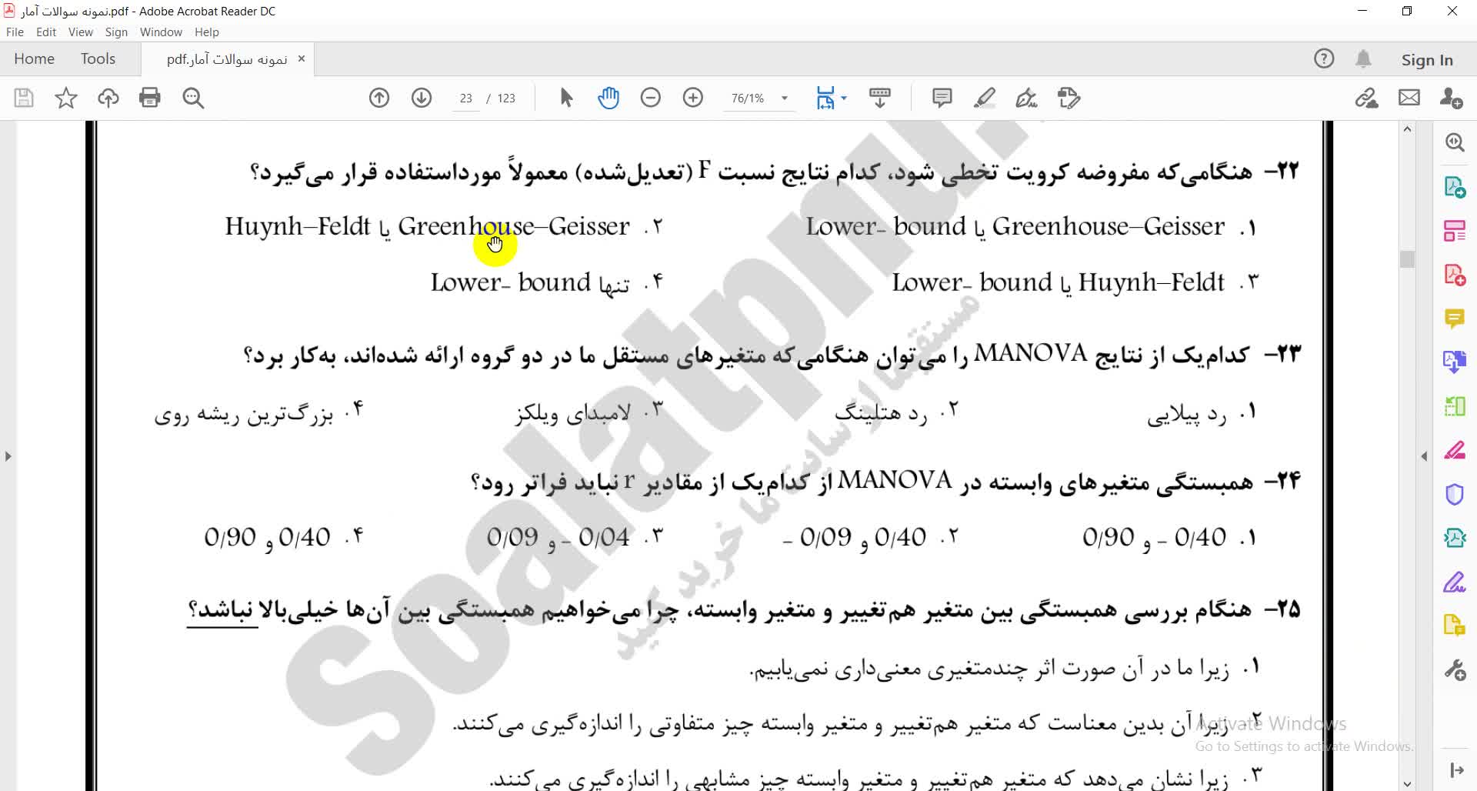Screen dimensions: 1477x791
Task: Open the zoom level dropdown
Action: click(x=785, y=98)
